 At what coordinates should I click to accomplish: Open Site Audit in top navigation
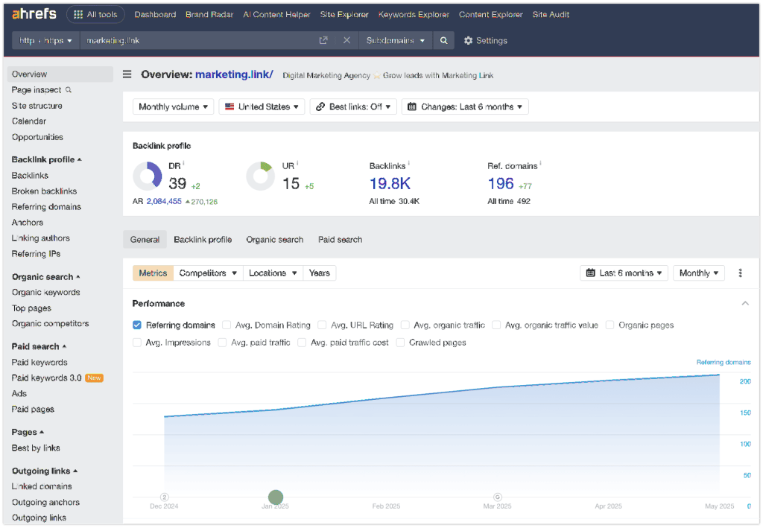coord(551,15)
